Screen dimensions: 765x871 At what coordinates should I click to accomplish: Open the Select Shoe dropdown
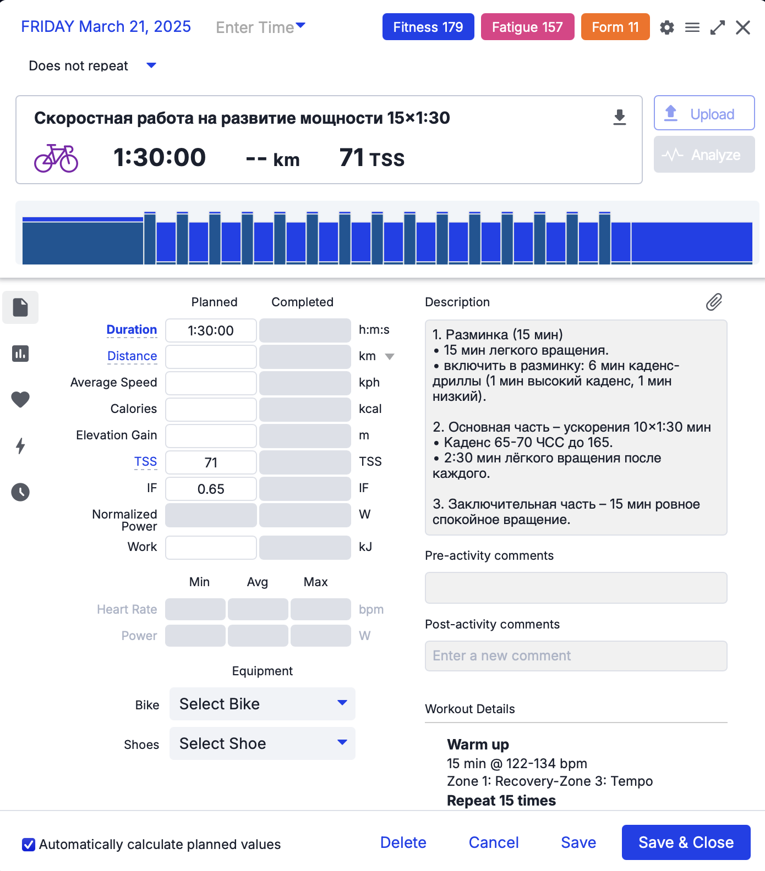coord(263,743)
